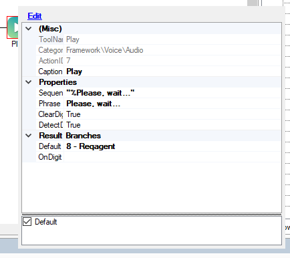290x258 pixels.
Task: Collapse the Properties section chevron
Action: pos(29,82)
